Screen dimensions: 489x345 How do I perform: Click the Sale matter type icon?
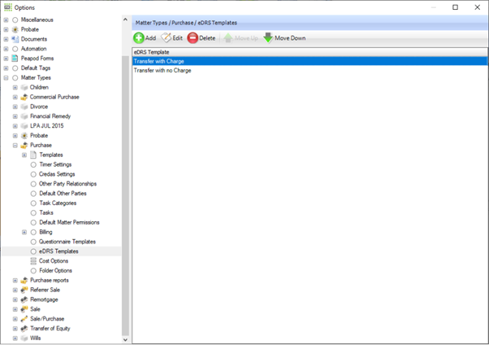pos(24,309)
